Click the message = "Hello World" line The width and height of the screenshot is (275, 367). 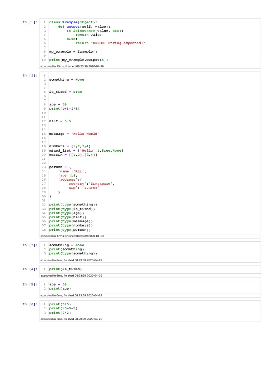coord(74,134)
